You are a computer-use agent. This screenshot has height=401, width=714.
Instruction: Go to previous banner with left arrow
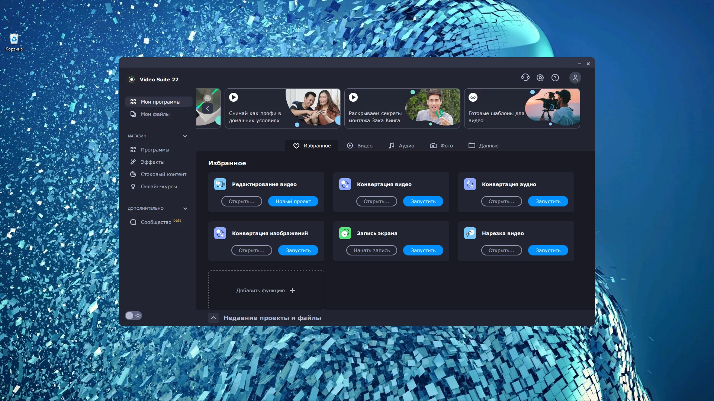pos(208,108)
